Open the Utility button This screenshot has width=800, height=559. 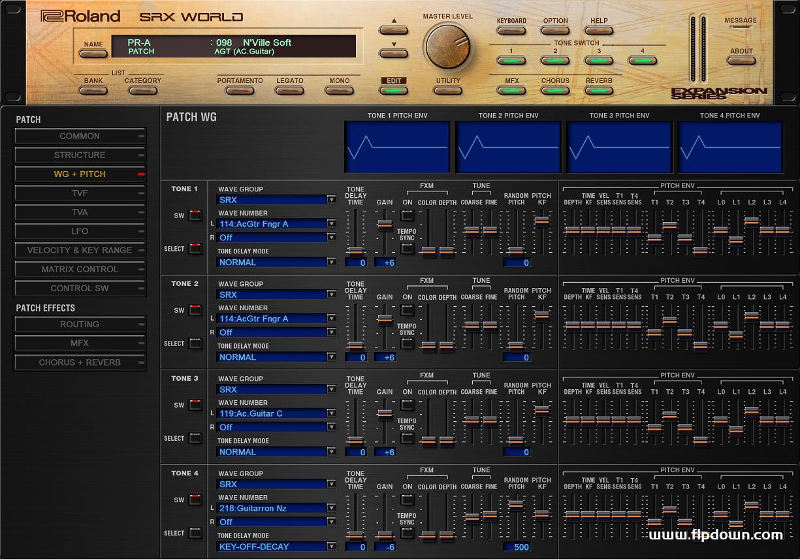(447, 91)
